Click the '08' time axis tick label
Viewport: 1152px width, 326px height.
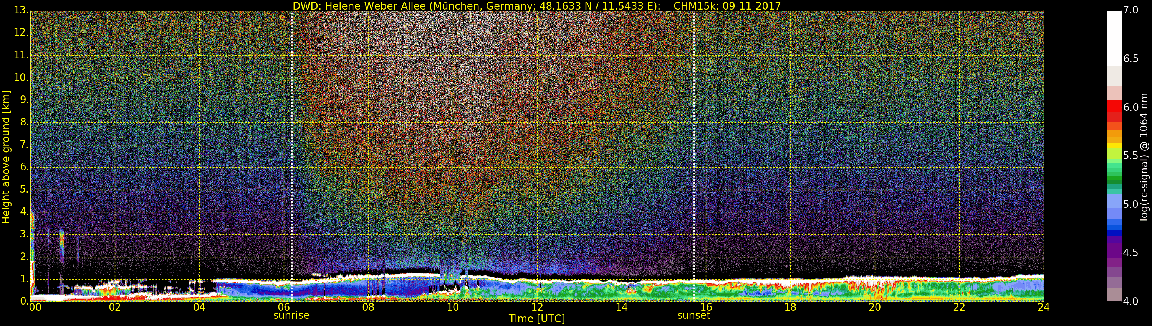[368, 307]
